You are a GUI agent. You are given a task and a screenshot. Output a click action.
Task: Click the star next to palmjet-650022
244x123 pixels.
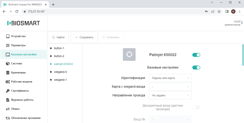click(51, 64)
